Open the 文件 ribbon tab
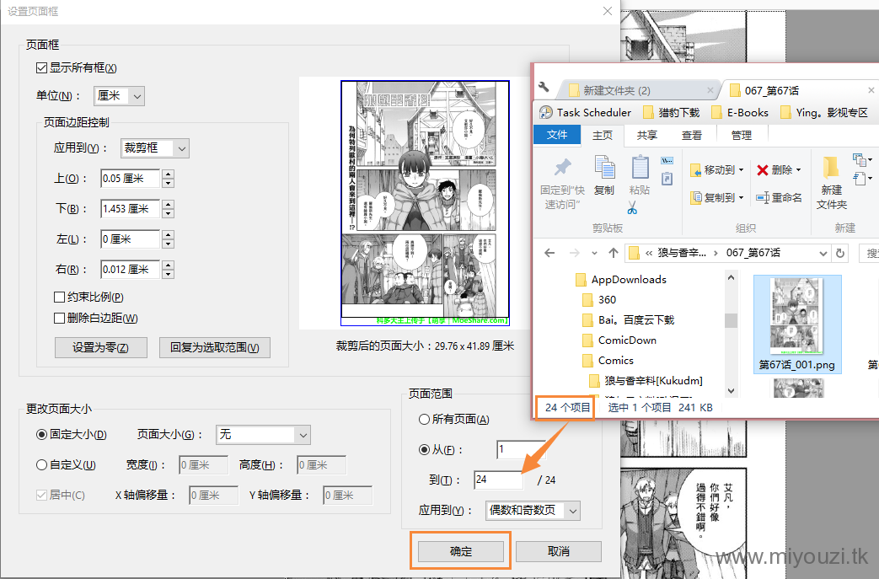Screen dimensions: 879x579 coord(557,135)
